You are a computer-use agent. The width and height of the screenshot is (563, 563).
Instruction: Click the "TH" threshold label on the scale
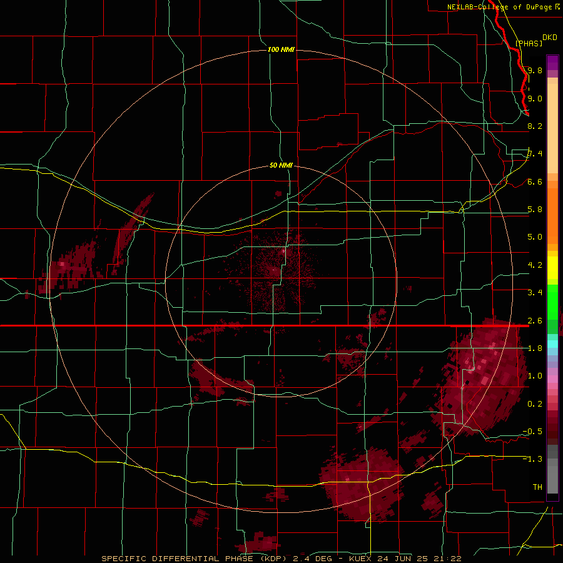(x=537, y=487)
